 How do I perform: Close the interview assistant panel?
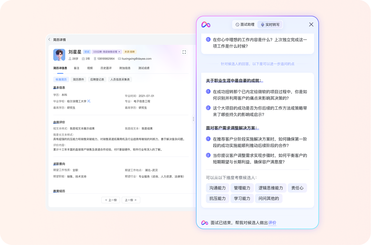pyautogui.click(x=311, y=25)
